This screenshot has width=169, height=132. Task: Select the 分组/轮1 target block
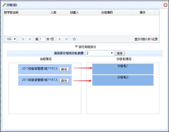point(123,69)
